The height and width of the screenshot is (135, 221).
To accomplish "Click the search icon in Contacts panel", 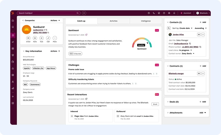I will click(169, 28).
